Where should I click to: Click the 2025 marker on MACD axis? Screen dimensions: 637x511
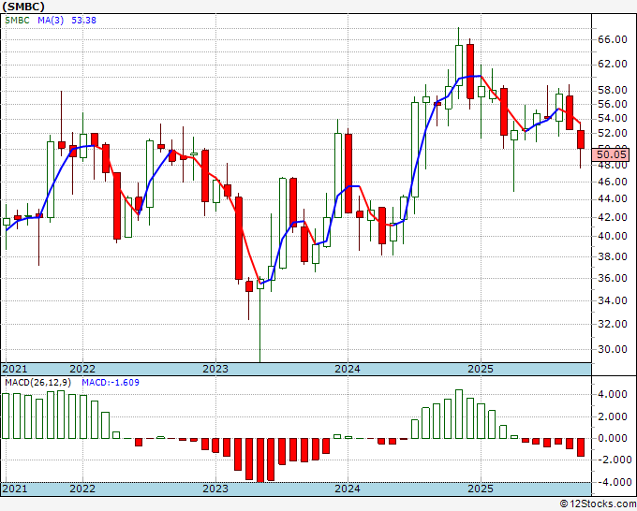pyautogui.click(x=480, y=489)
